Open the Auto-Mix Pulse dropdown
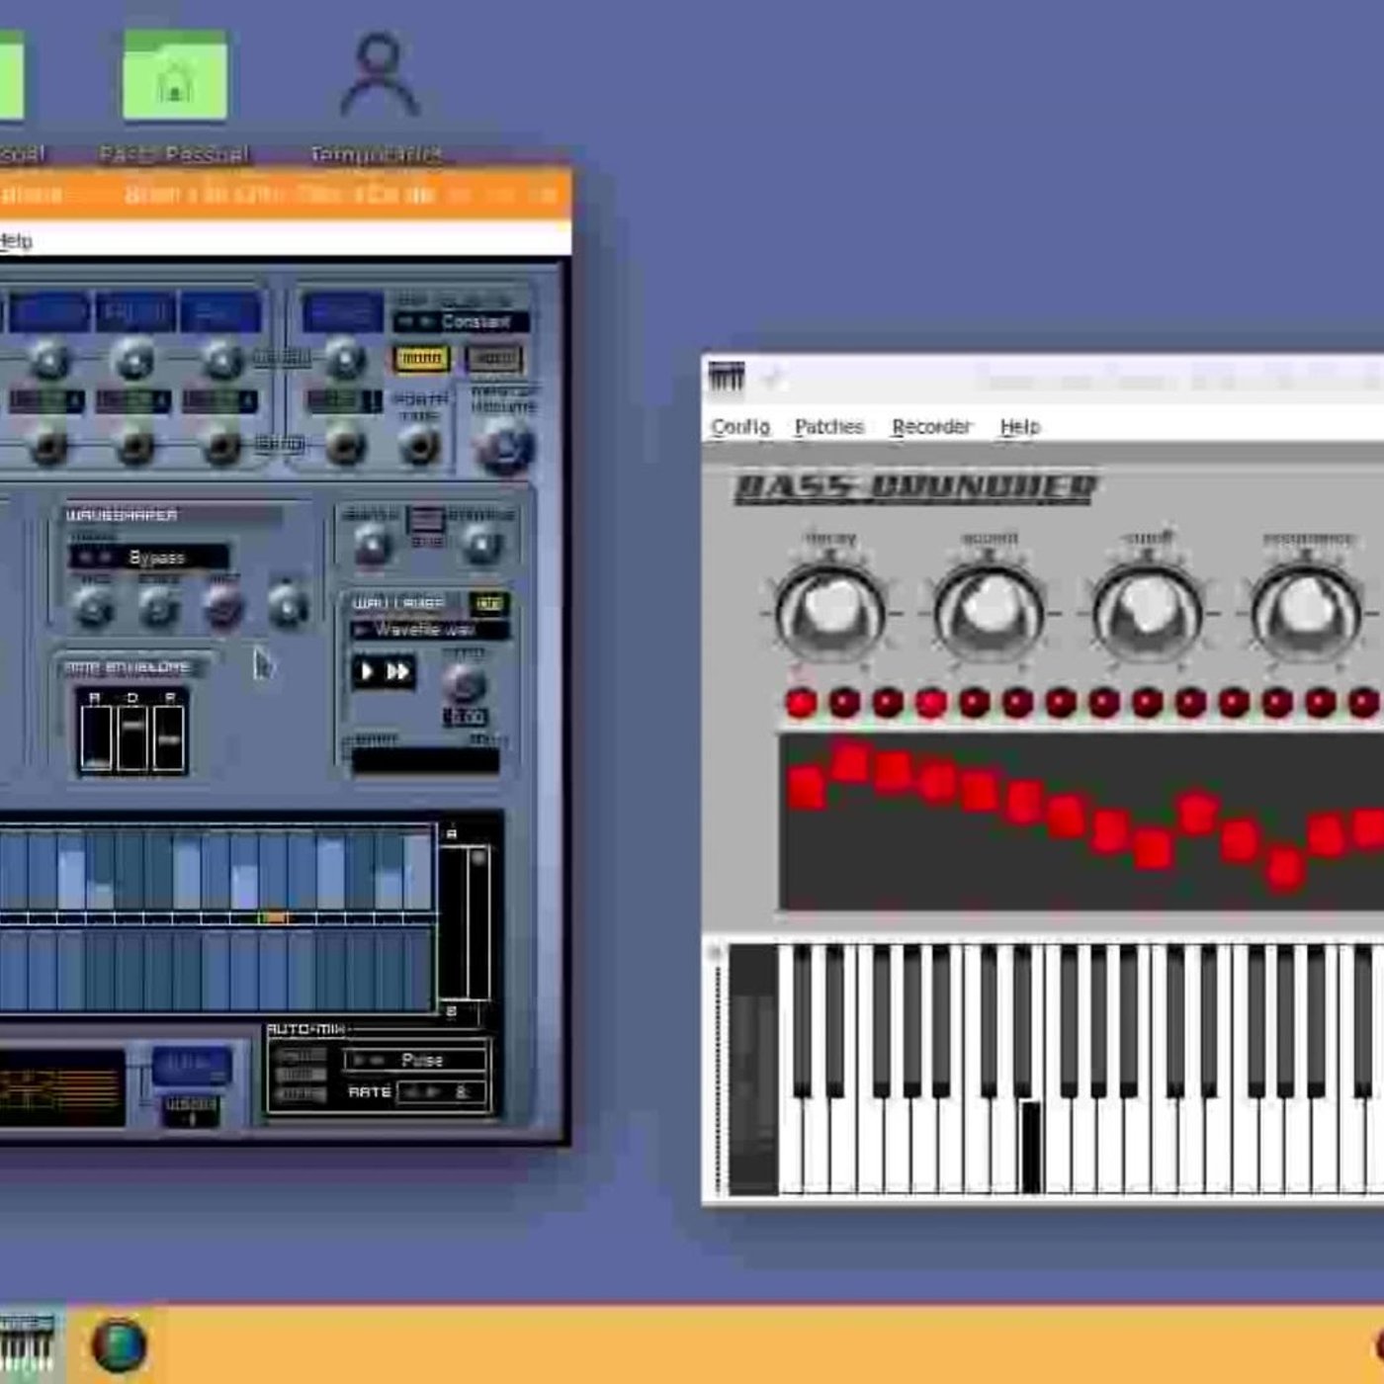The height and width of the screenshot is (1384, 1384). [415, 1061]
